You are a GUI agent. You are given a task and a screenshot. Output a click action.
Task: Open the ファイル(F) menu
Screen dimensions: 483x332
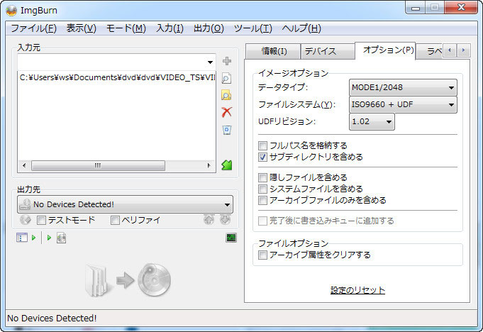click(x=33, y=28)
